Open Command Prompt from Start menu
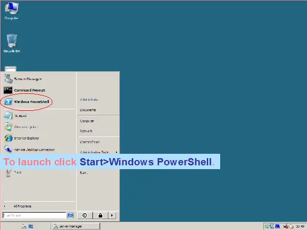This screenshot has height=230, width=307. tap(24, 90)
